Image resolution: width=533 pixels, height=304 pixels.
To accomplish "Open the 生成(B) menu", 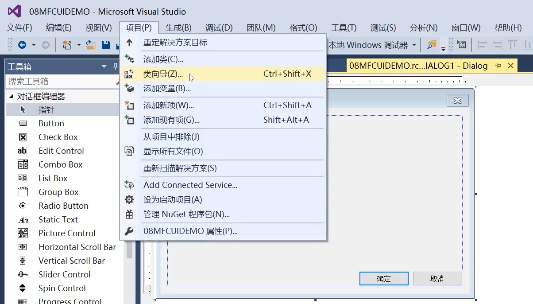I will tap(179, 27).
